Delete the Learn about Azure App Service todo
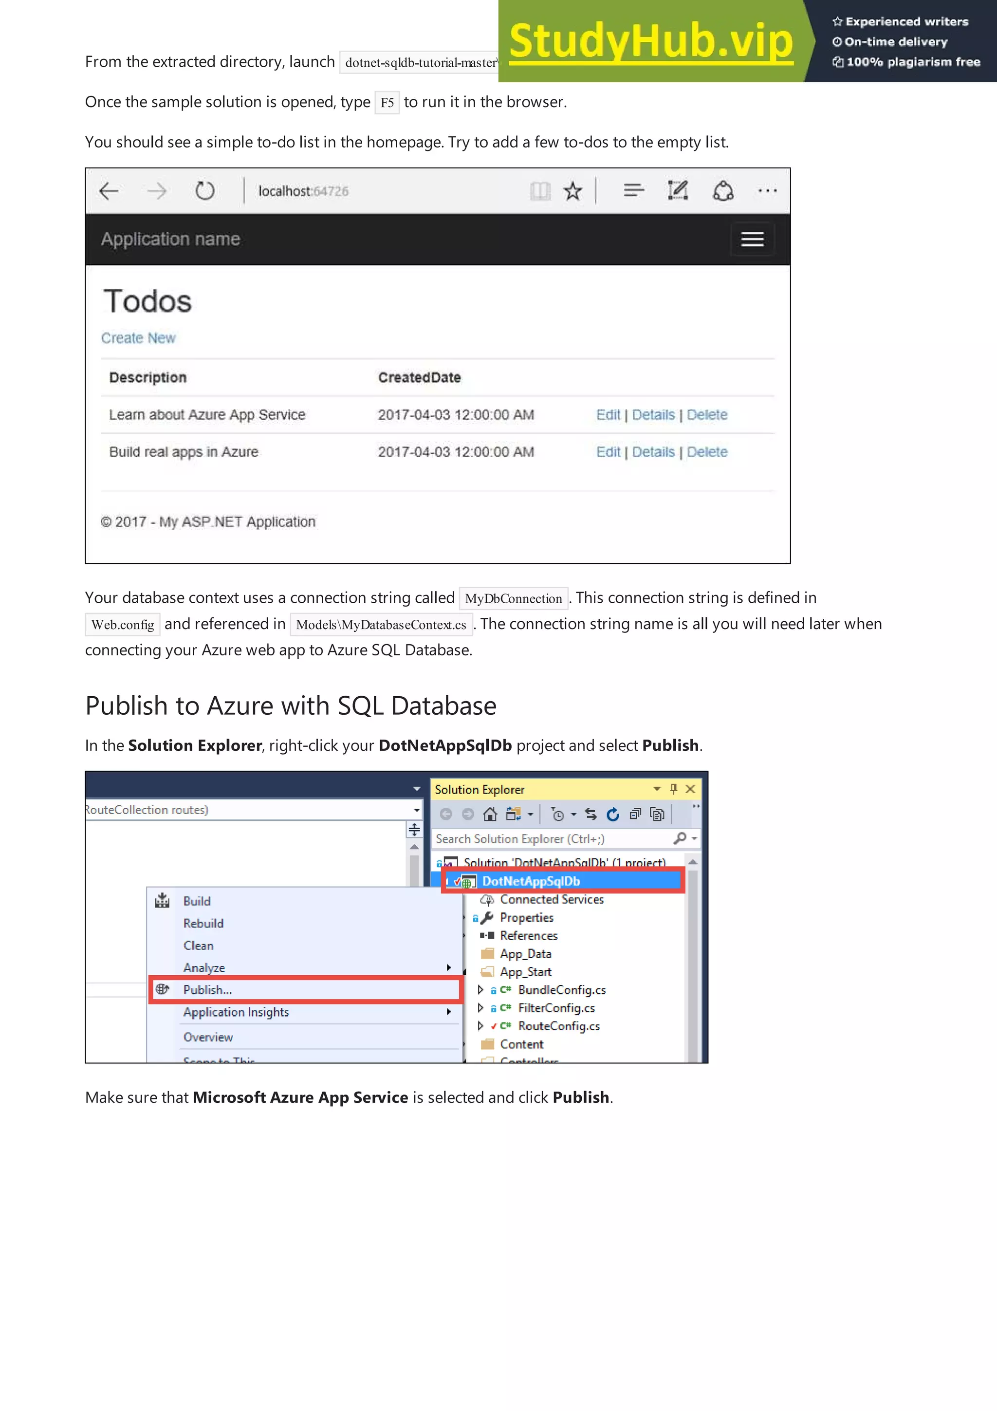 click(707, 415)
